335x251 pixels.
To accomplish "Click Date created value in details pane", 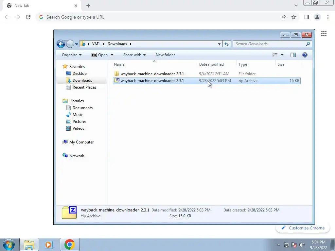I will point(263,210).
